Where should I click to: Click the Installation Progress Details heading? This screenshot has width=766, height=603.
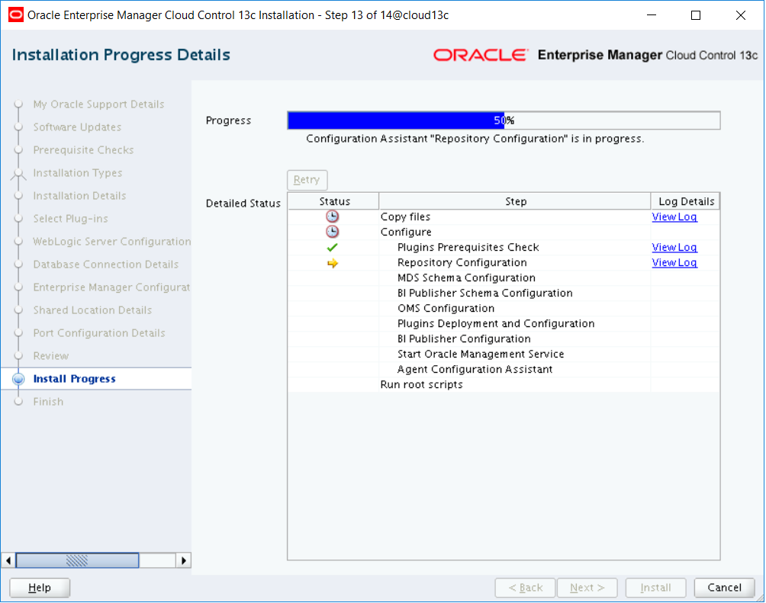[121, 55]
